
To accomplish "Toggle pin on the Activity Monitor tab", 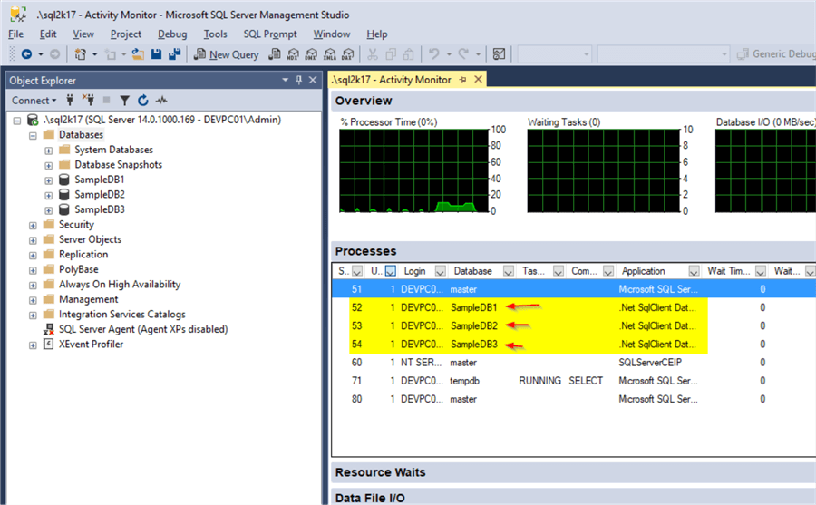I will (462, 80).
